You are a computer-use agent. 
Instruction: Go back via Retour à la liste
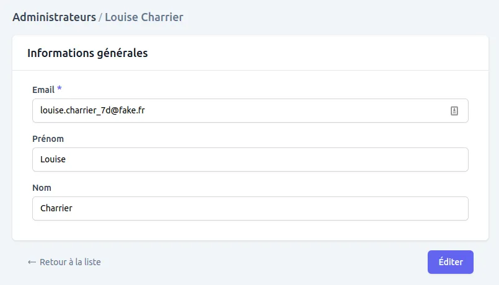[69, 262]
